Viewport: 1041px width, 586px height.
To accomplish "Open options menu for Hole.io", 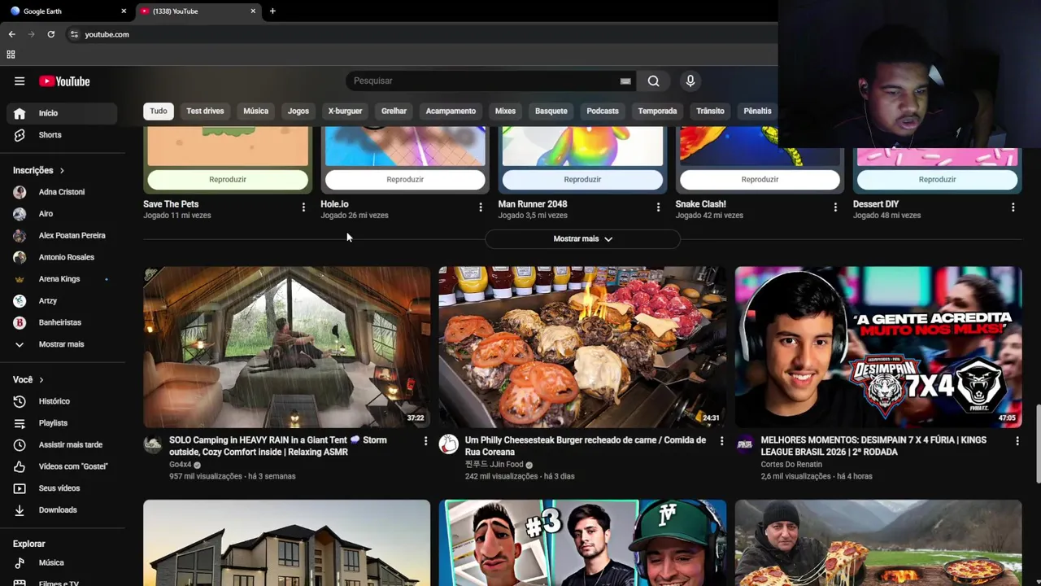I will point(481,208).
